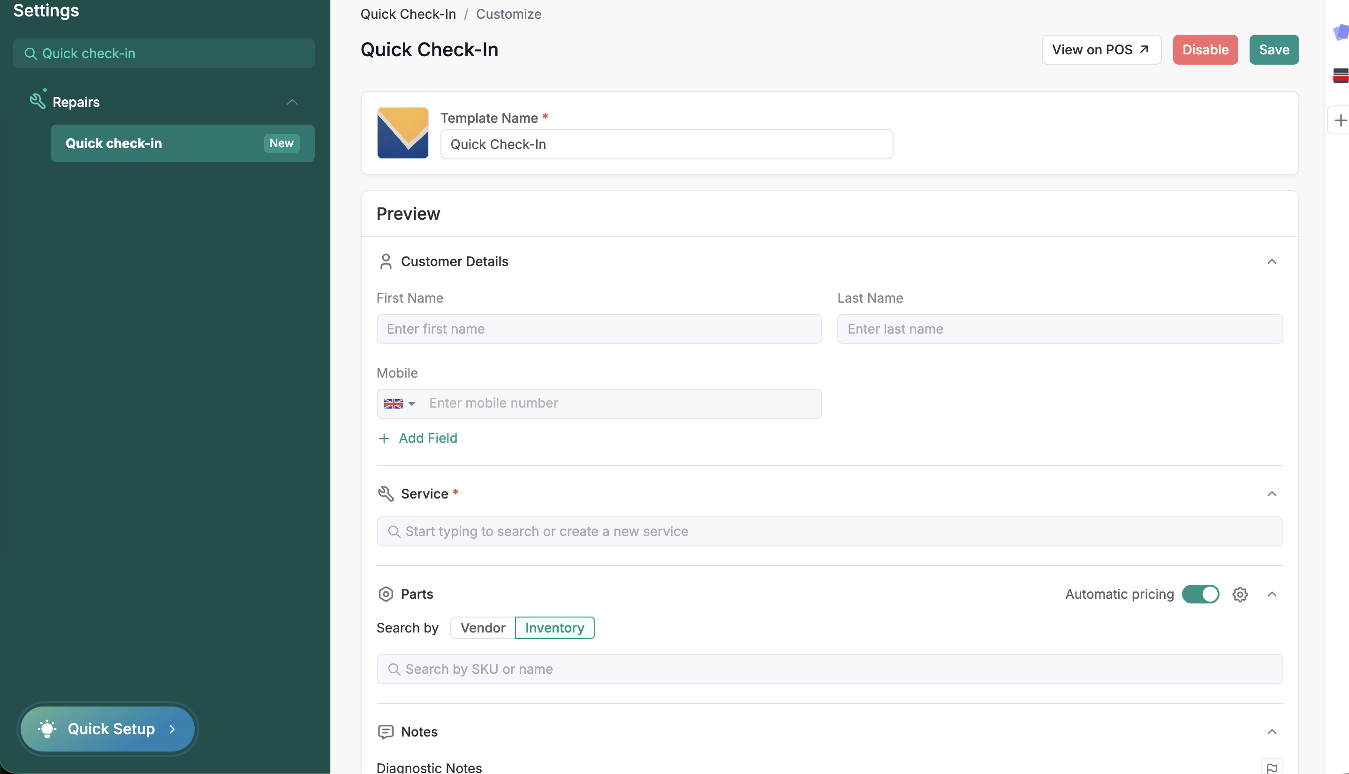Select Inventory search option

click(x=554, y=628)
